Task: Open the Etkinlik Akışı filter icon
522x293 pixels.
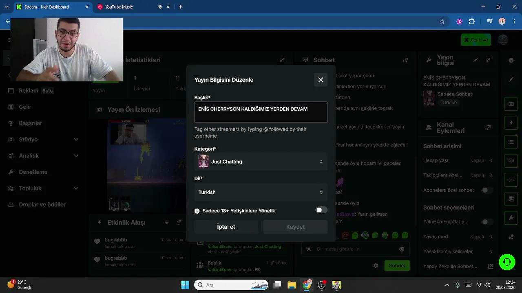Action: pyautogui.click(x=167, y=222)
